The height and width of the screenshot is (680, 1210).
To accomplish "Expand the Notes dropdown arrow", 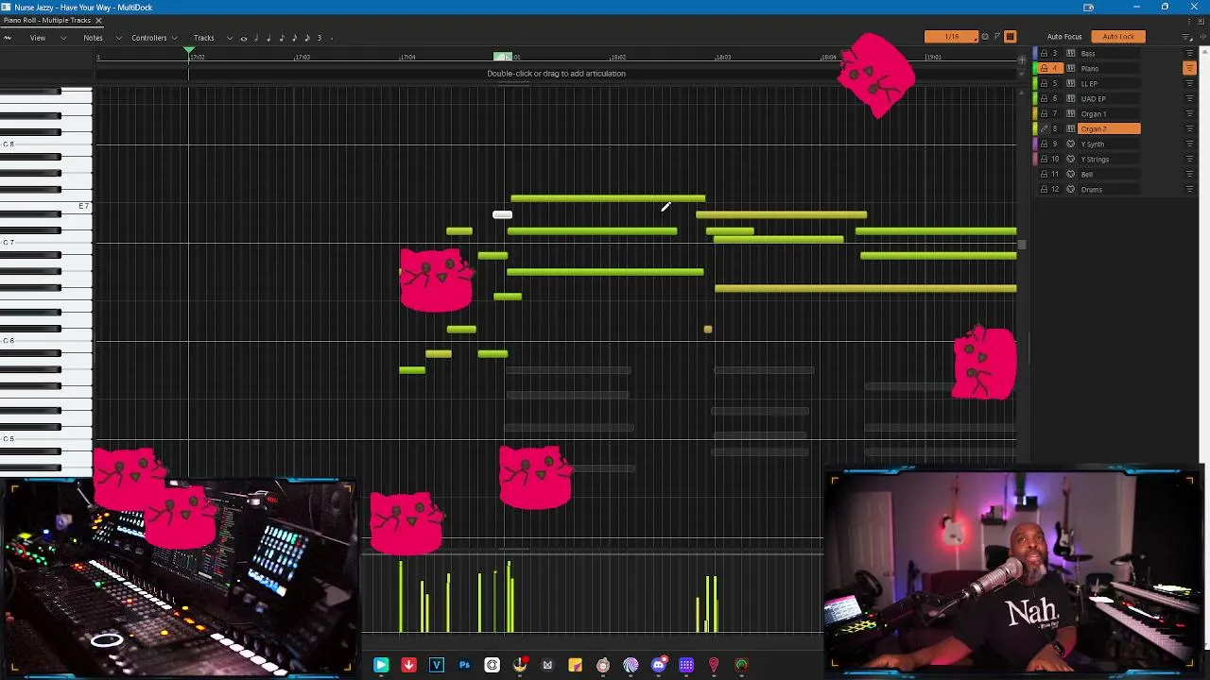I will coord(119,38).
